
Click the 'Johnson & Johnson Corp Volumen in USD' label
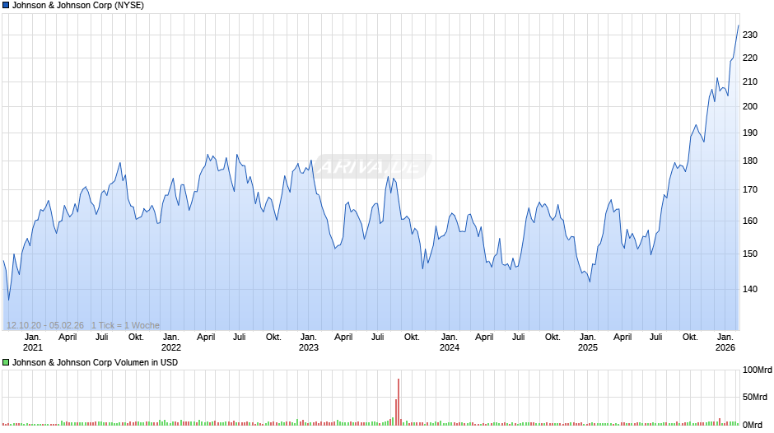point(95,362)
